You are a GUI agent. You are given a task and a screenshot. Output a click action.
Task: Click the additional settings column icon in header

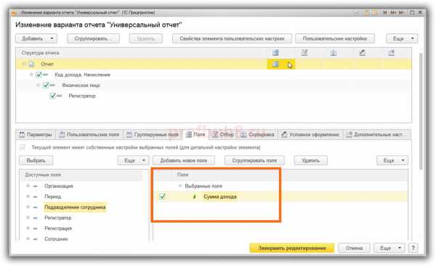pos(391,53)
